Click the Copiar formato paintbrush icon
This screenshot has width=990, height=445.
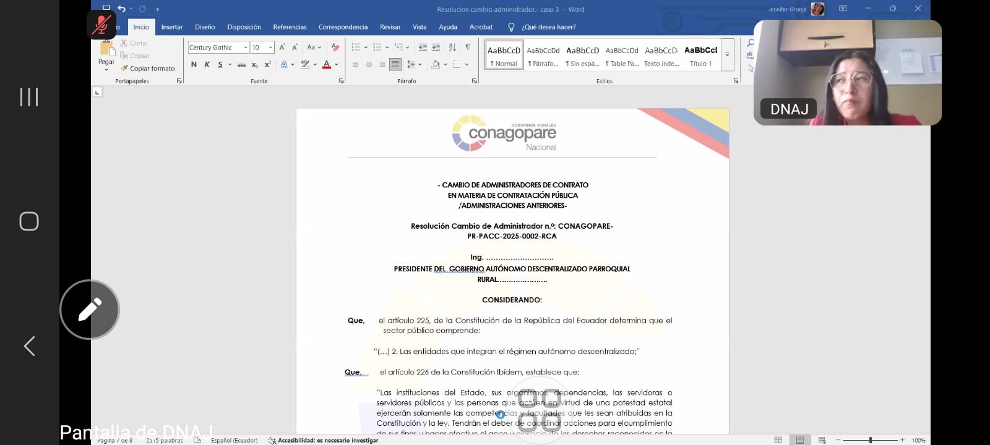tap(124, 69)
